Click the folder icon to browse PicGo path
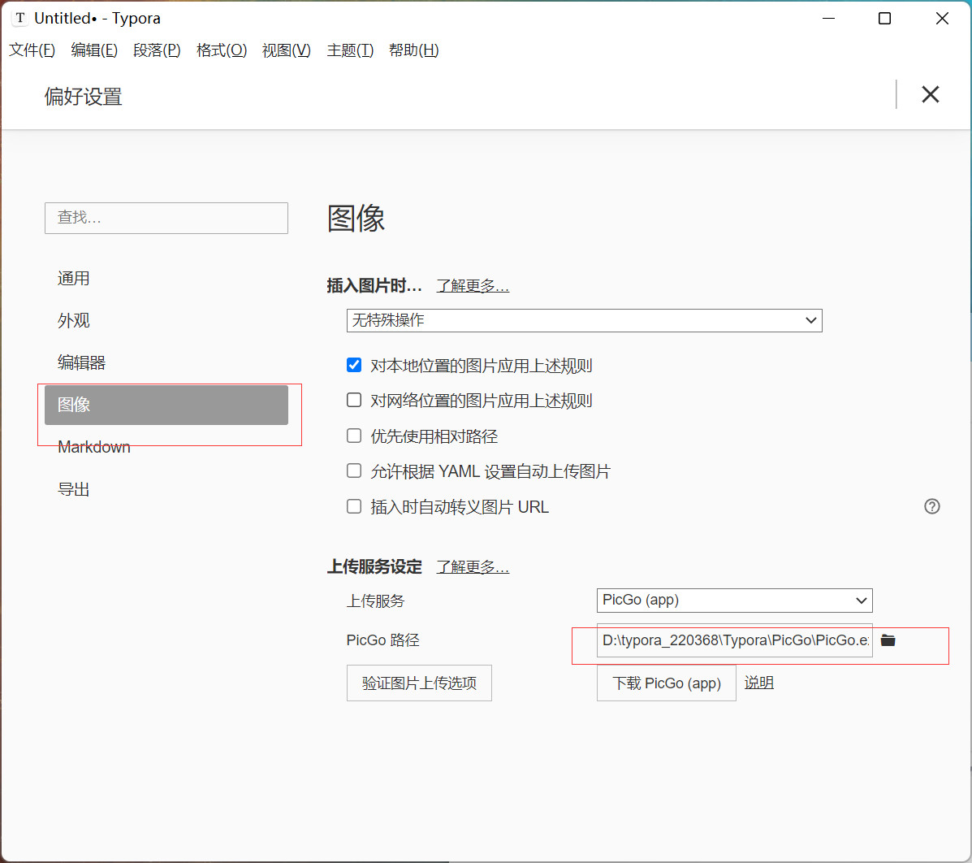Image resolution: width=972 pixels, height=863 pixels. point(888,640)
